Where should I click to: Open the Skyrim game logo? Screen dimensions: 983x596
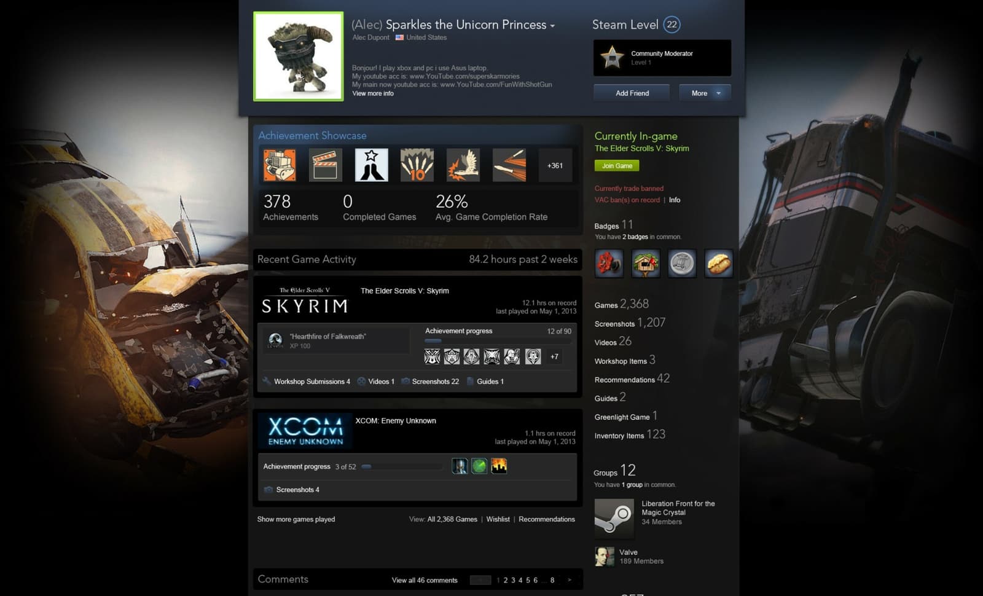point(305,300)
